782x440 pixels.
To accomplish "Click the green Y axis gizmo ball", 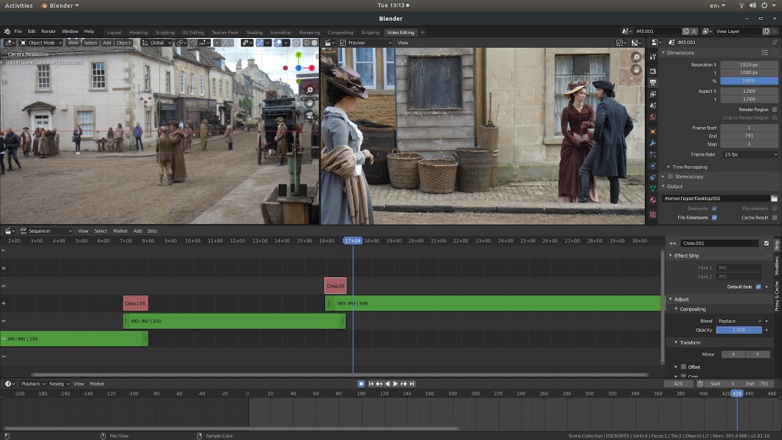I will click(x=298, y=54).
